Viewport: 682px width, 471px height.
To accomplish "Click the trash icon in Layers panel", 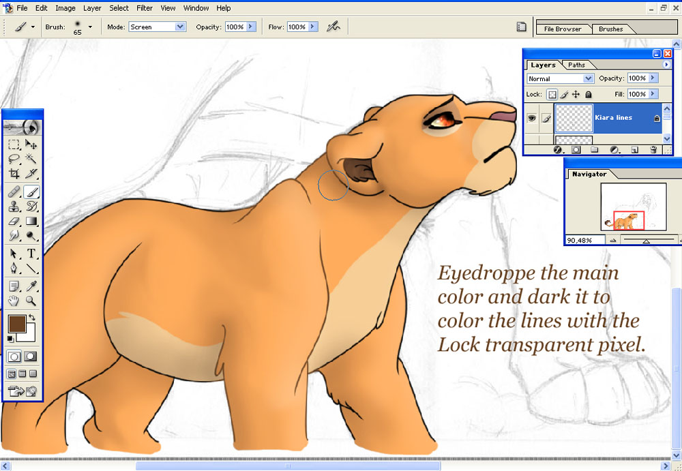I will point(653,149).
